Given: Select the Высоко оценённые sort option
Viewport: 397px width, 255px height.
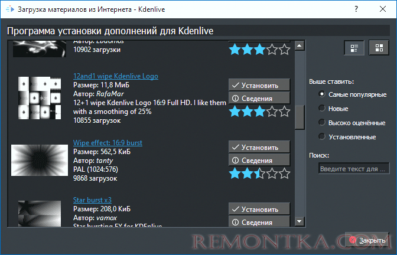Looking at the screenshot, I should [x=322, y=123].
